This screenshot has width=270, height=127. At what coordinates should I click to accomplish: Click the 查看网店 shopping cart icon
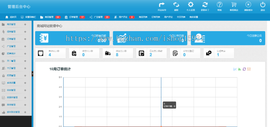click(234, 5)
